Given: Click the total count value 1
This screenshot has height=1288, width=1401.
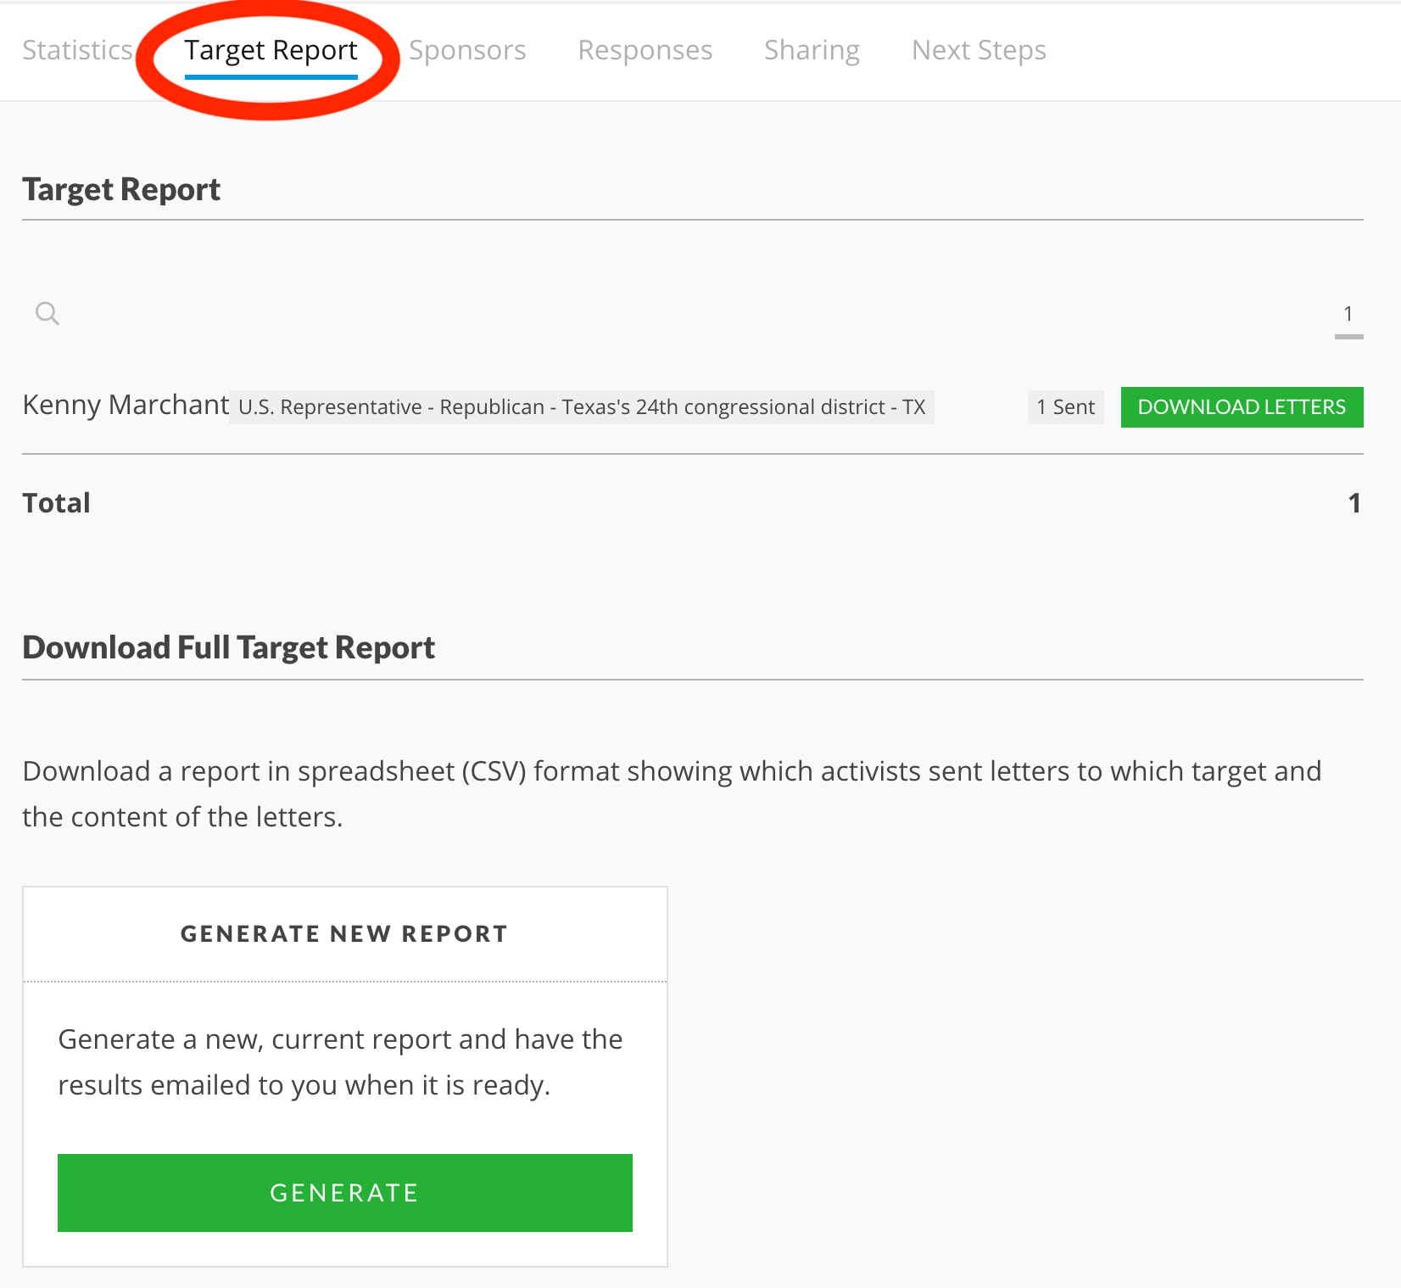Looking at the screenshot, I should pos(1354,502).
